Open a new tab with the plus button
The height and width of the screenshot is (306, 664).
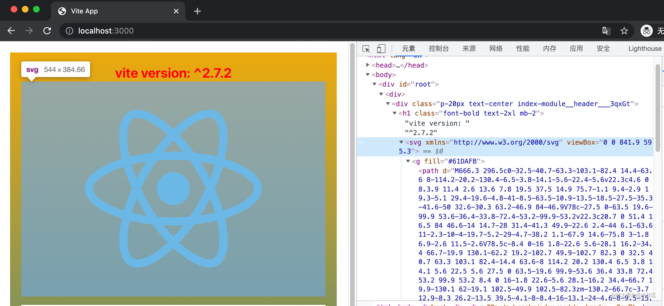(197, 11)
